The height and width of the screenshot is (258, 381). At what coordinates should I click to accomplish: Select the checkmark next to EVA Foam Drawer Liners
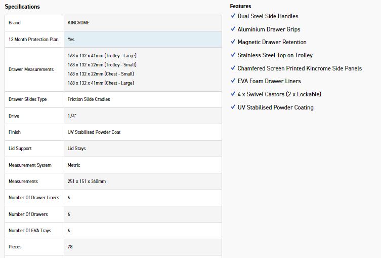click(233, 81)
